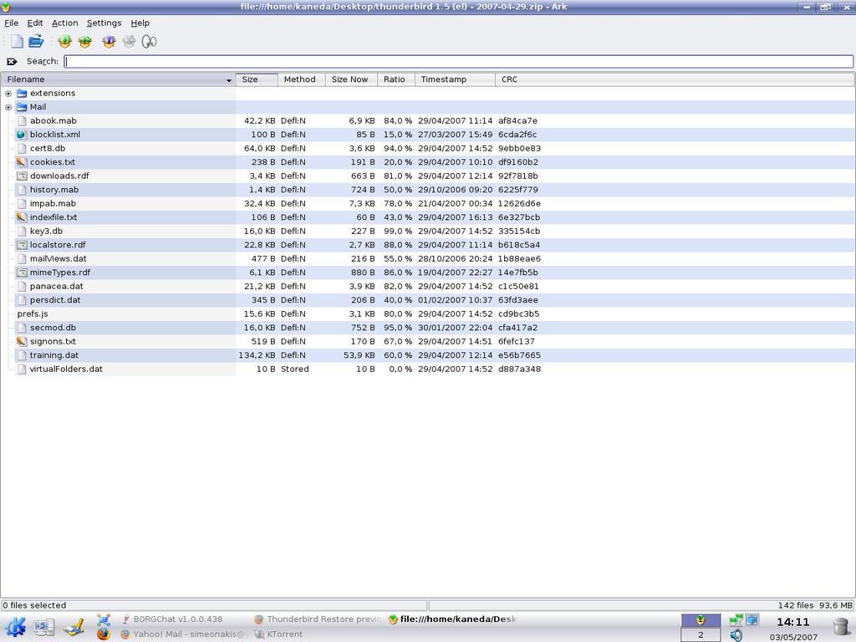856x642 pixels.
Task: Select the prefs.js file row
Action: [33, 313]
